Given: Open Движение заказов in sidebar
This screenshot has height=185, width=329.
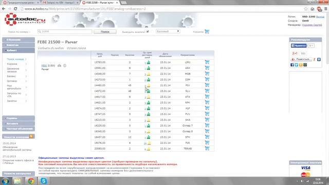Looking at the screenshot, I should [13, 70].
